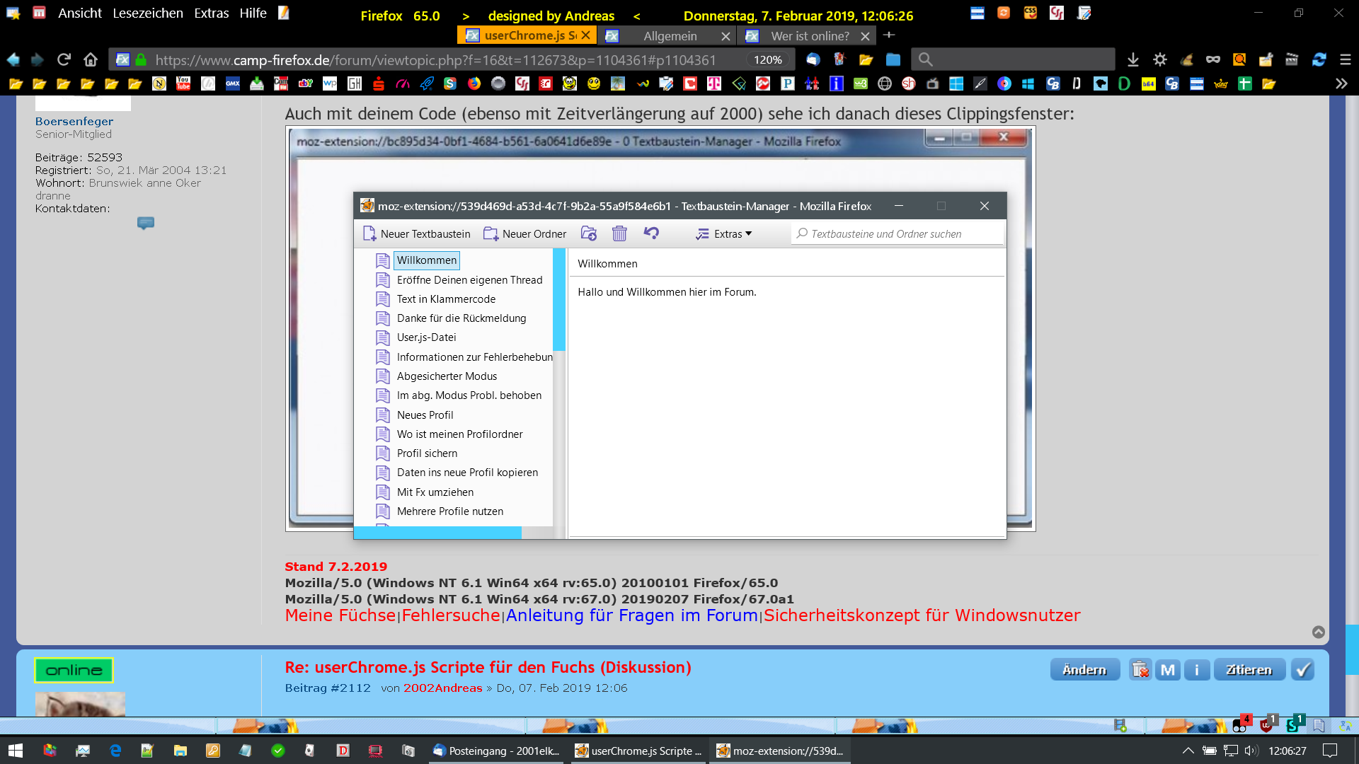
Task: Open the downloads arrow icon
Action: [x=1132, y=59]
